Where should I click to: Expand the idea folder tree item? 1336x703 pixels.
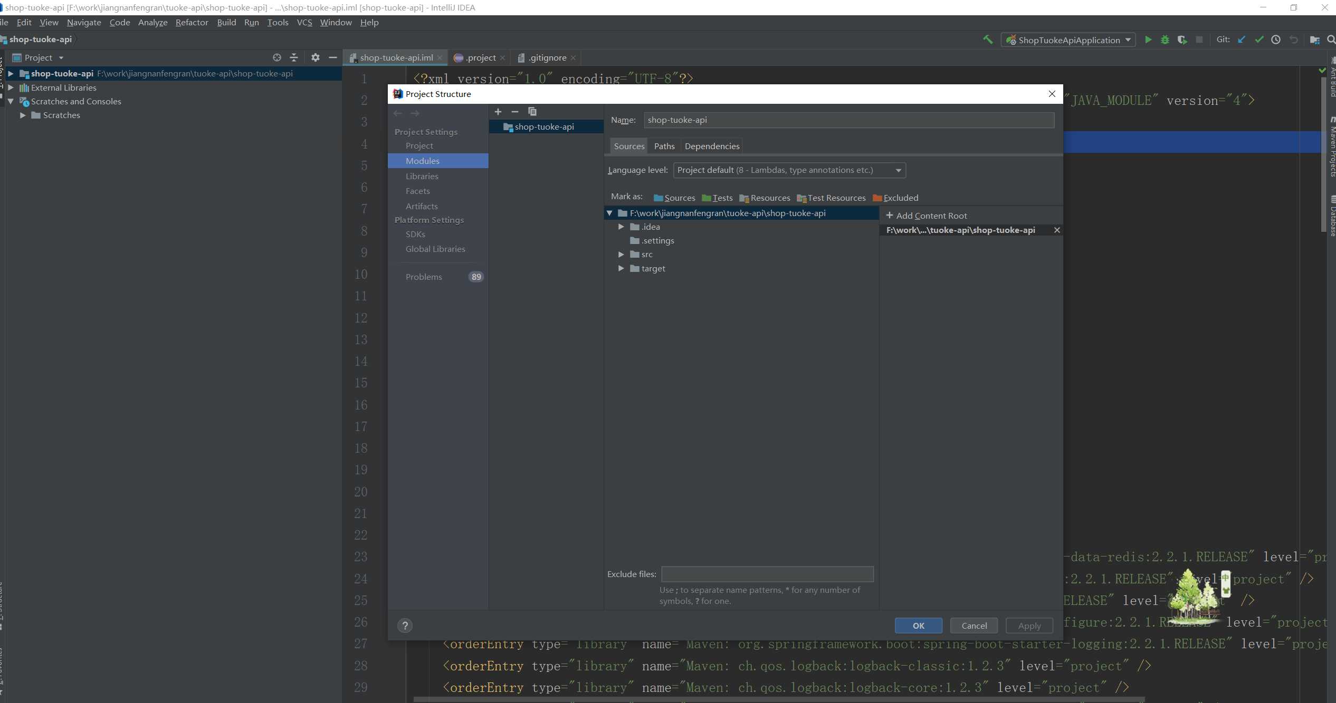coord(622,227)
